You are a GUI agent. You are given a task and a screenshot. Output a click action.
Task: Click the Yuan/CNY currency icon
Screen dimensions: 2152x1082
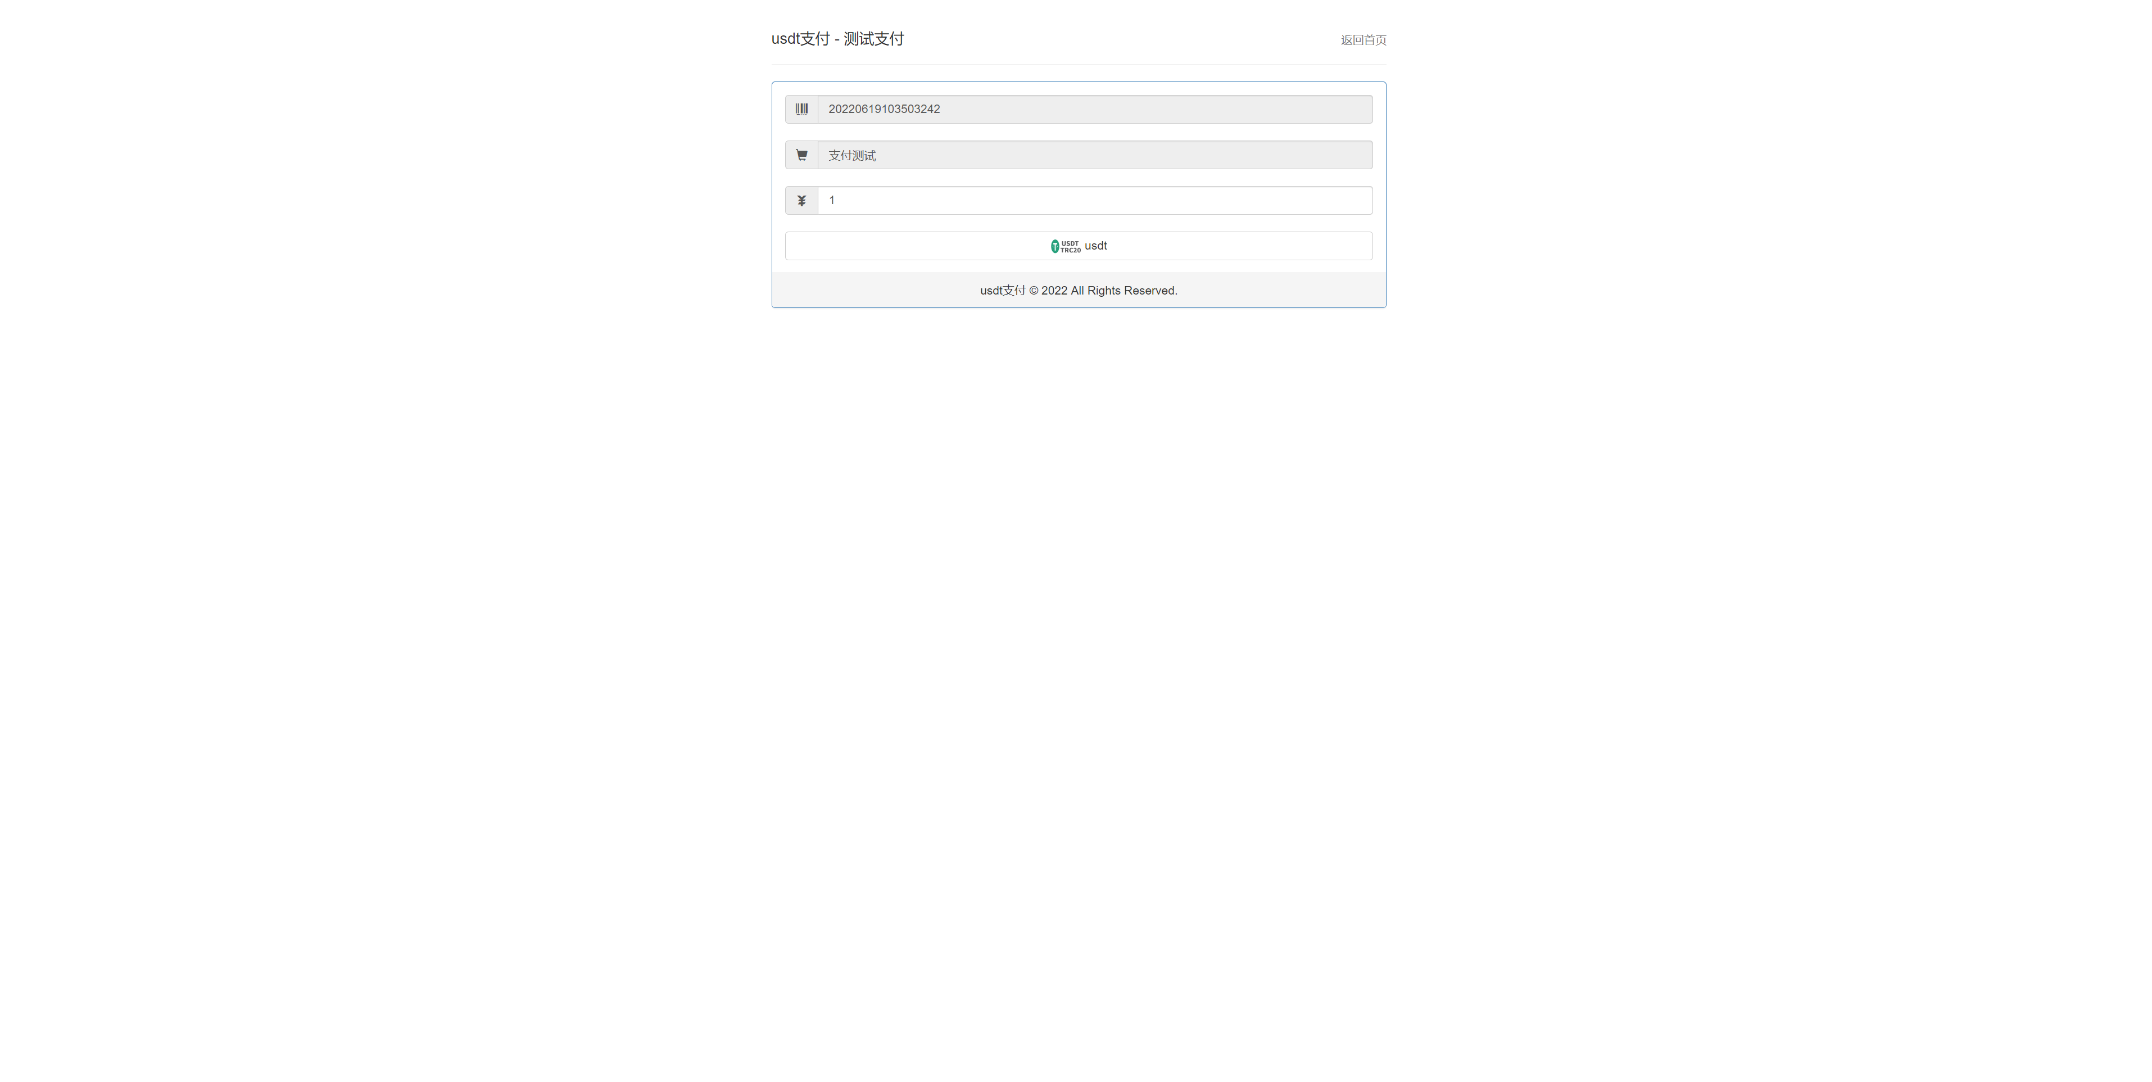click(x=800, y=200)
